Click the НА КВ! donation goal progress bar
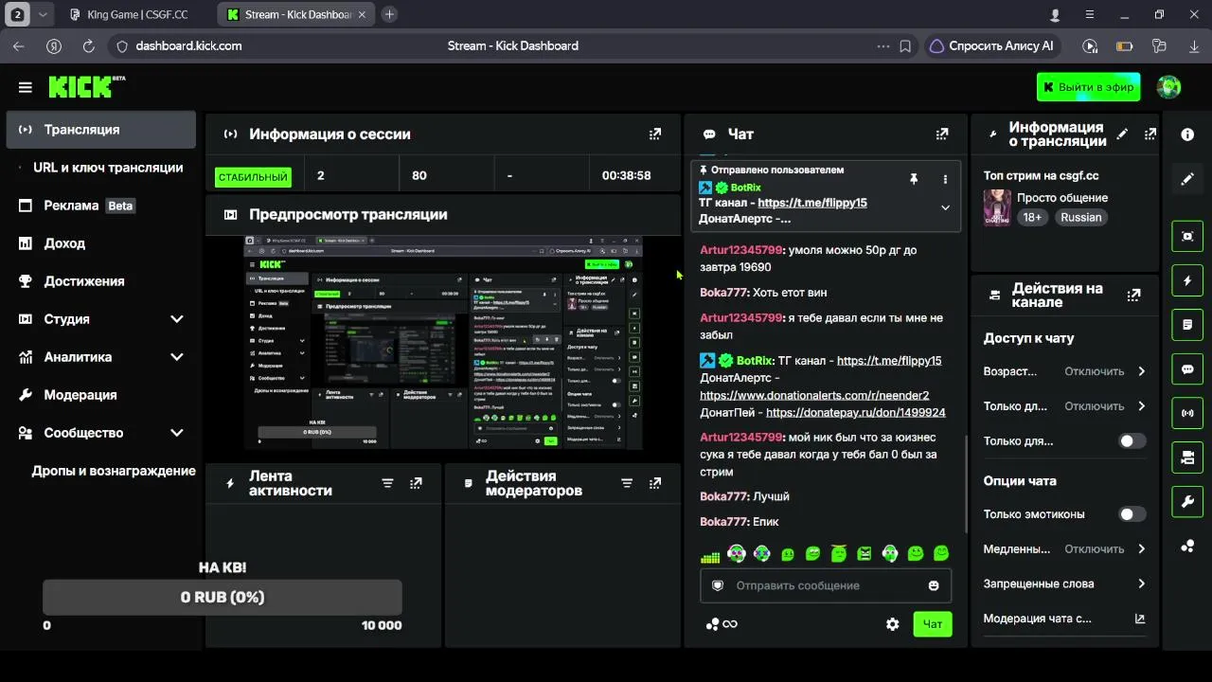This screenshot has width=1212, height=682. tap(223, 598)
